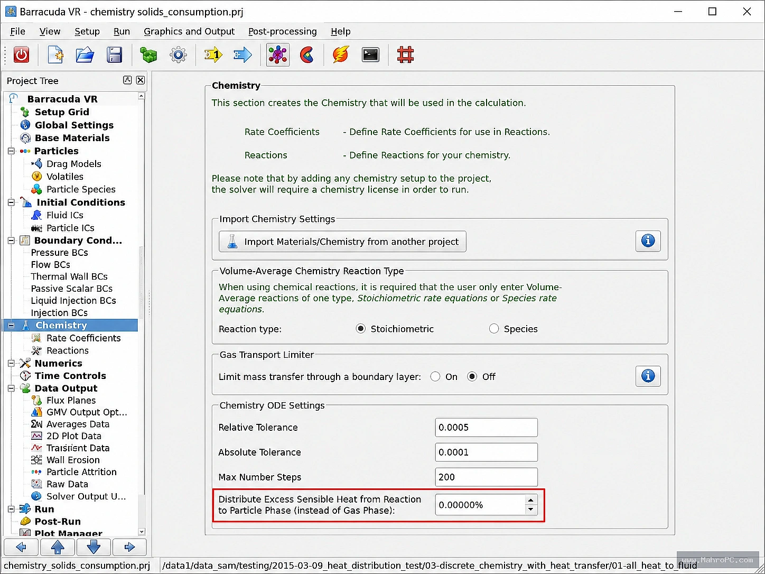Click info icon in Import Chemistry Settings

(648, 241)
